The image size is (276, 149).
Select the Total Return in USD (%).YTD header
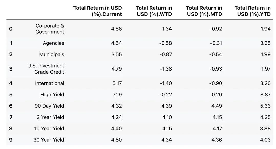[252, 11]
